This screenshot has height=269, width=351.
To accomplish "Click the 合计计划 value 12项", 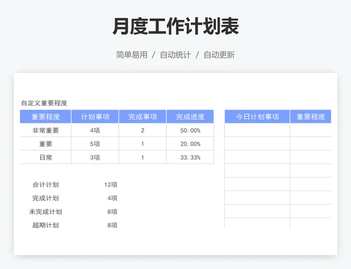I will (x=111, y=185).
